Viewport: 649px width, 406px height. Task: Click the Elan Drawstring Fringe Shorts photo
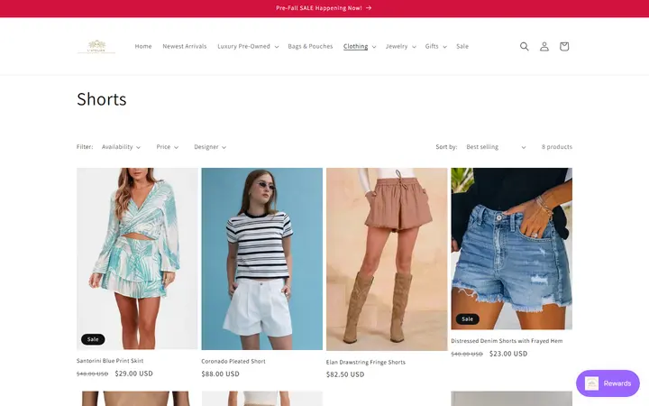[387, 259]
